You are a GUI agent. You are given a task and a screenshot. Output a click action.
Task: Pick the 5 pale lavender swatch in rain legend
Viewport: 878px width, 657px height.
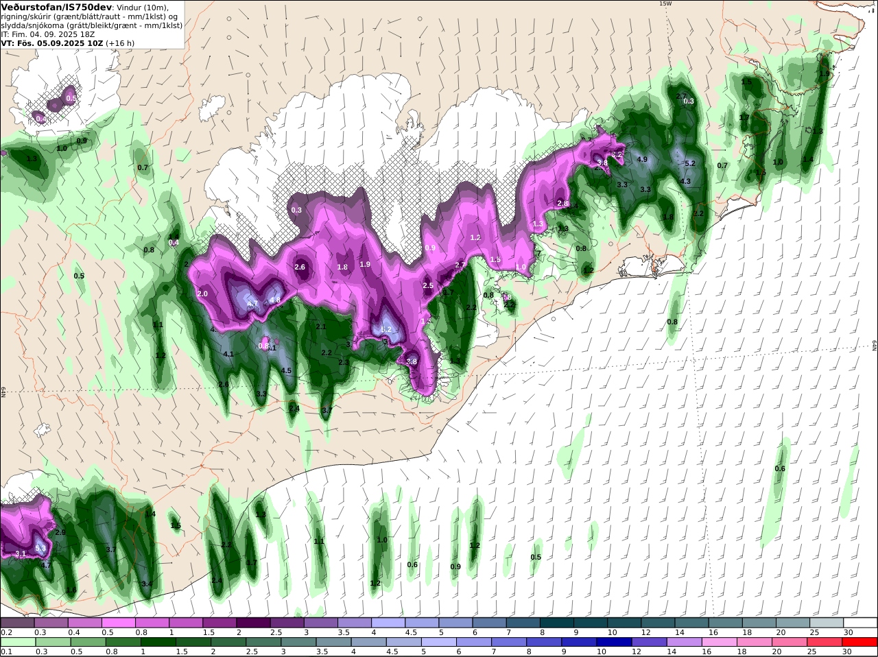coord(439,642)
